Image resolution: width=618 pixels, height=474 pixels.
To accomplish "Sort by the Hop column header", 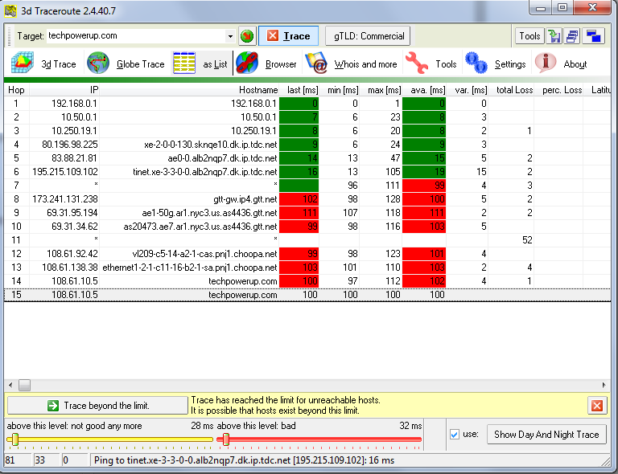I will 17,90.
